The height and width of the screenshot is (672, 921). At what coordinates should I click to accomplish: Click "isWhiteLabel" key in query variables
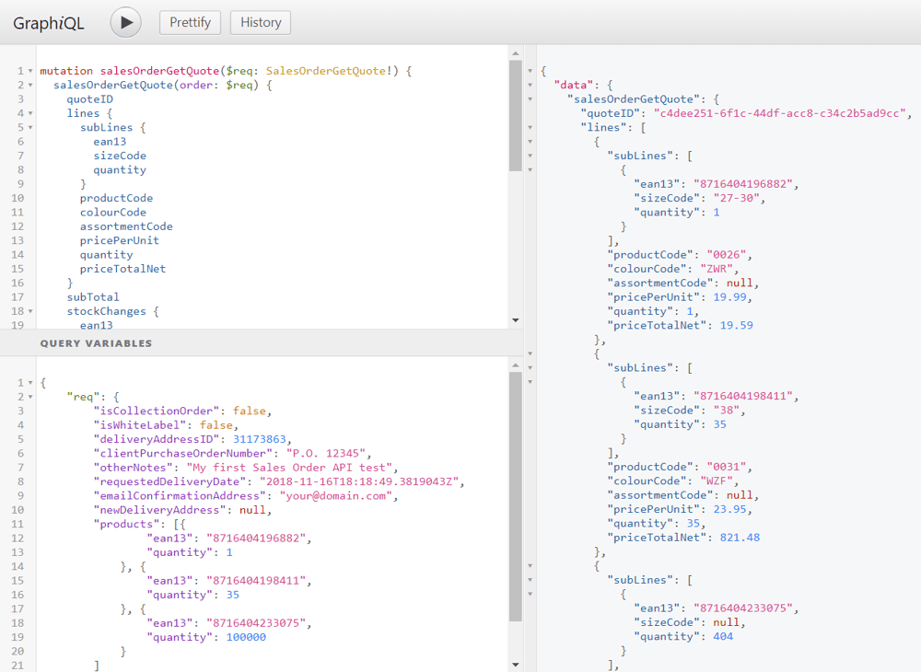click(x=140, y=425)
